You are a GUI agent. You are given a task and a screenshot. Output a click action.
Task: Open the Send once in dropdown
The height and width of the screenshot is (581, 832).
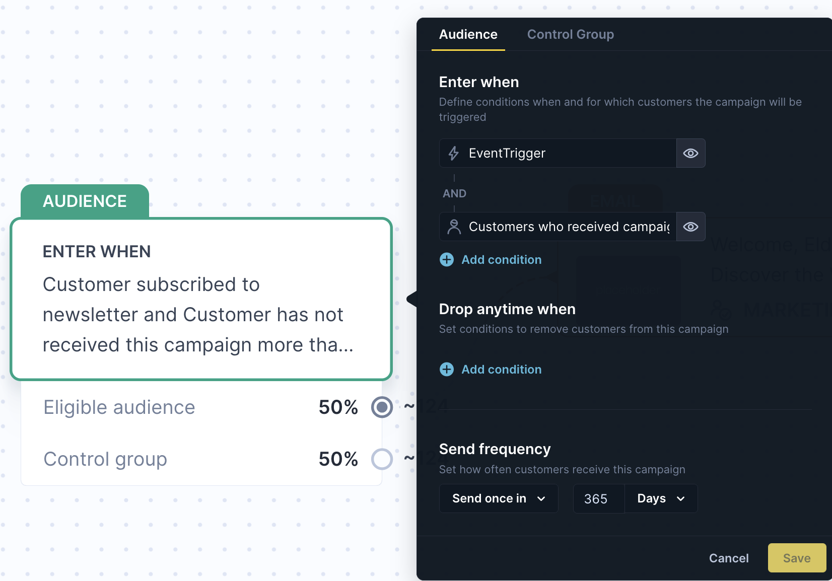pos(498,498)
